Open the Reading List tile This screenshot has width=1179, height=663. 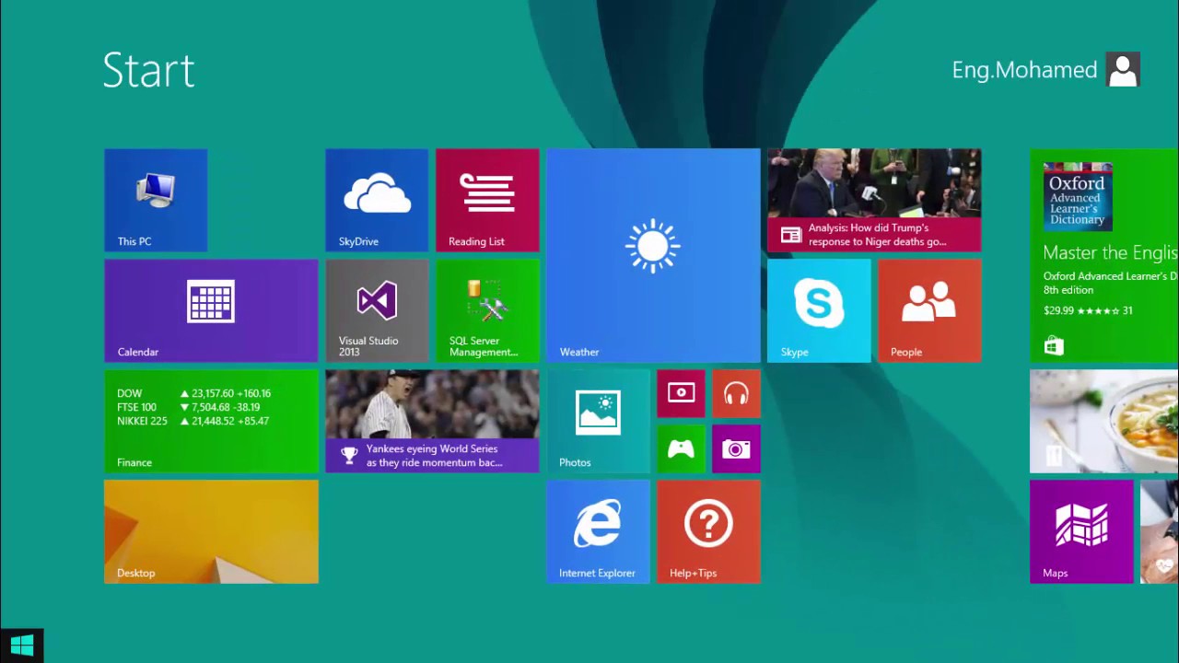tap(487, 200)
